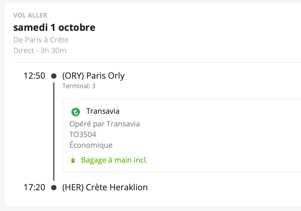
Task: Click the vertical timeline line between stops
Action: (x=54, y=132)
